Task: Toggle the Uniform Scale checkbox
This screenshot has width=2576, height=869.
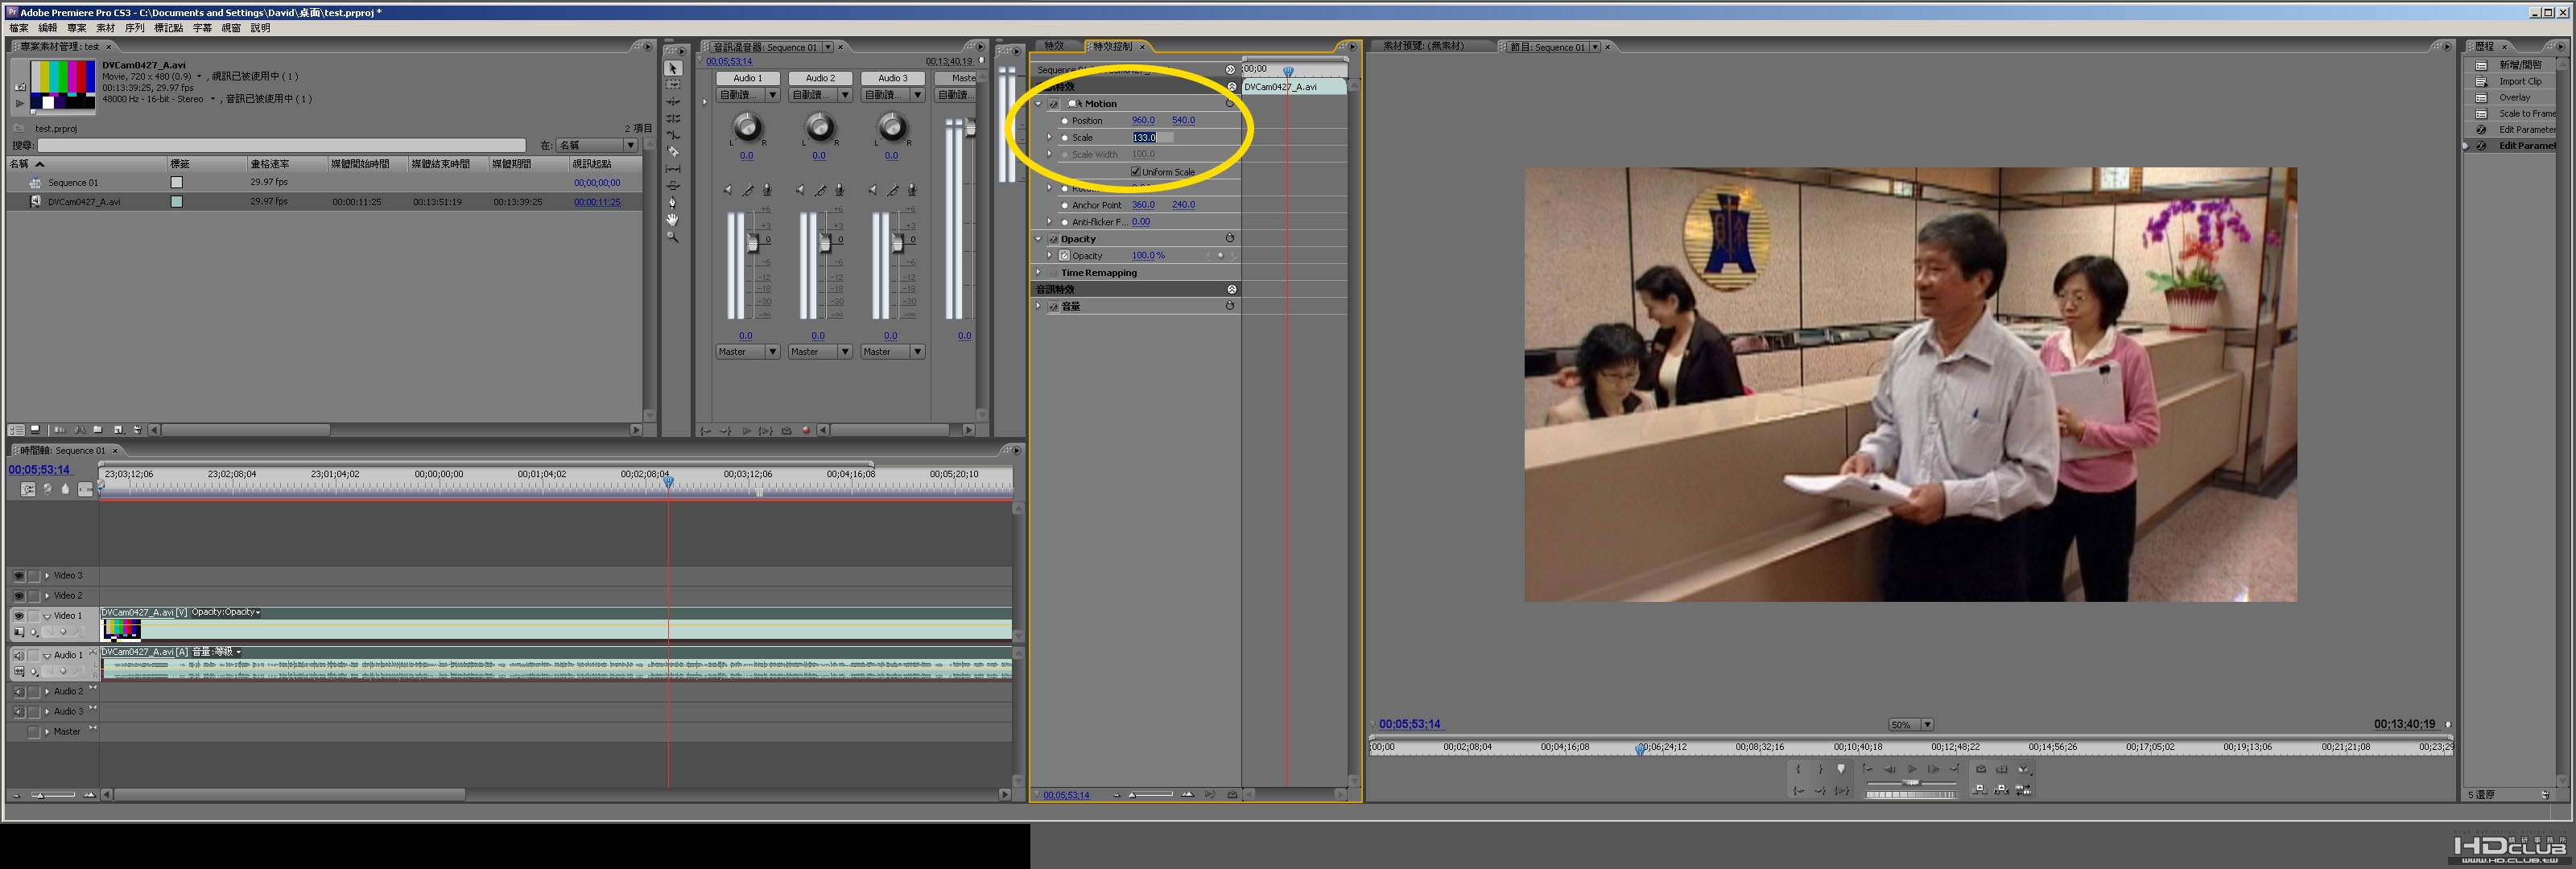Action: pos(1136,171)
